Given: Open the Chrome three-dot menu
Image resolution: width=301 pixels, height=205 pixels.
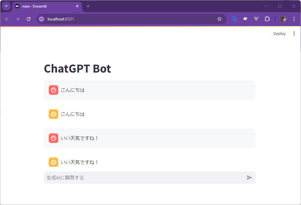Looking at the screenshot, I should tap(294, 19).
